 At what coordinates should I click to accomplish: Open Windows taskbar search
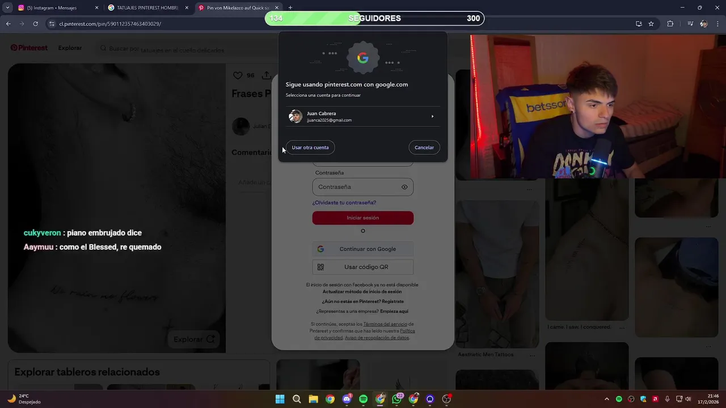(x=297, y=399)
